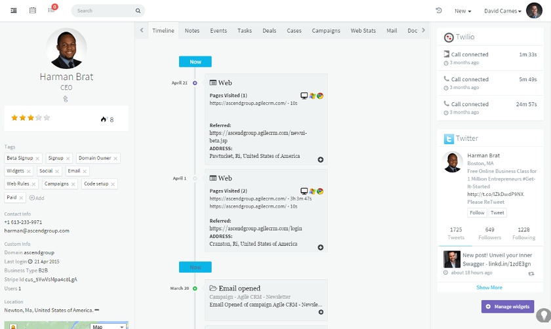This screenshot has height=329, width=551.
Task: Click the Twitter widget bird icon
Action: (x=449, y=139)
